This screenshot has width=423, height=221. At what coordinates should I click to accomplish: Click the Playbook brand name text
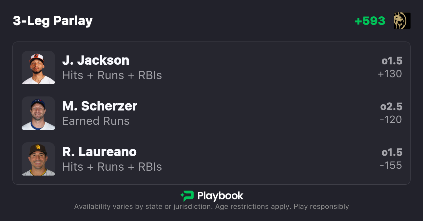pyautogui.click(x=220, y=196)
